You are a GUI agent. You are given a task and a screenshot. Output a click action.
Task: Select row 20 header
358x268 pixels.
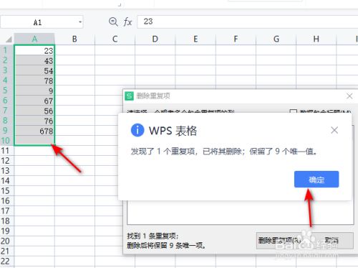click(6, 241)
